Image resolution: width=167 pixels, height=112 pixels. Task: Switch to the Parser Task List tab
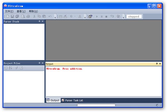point(73,100)
